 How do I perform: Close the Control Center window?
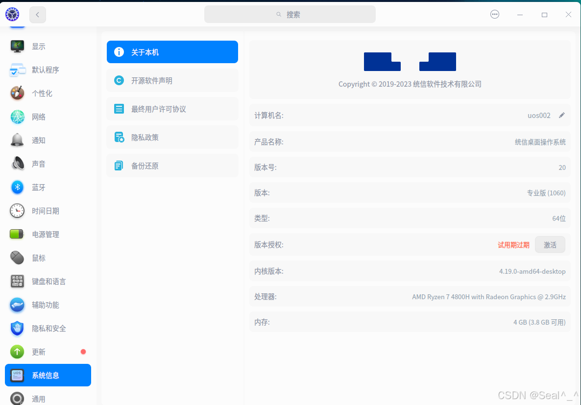pos(568,15)
